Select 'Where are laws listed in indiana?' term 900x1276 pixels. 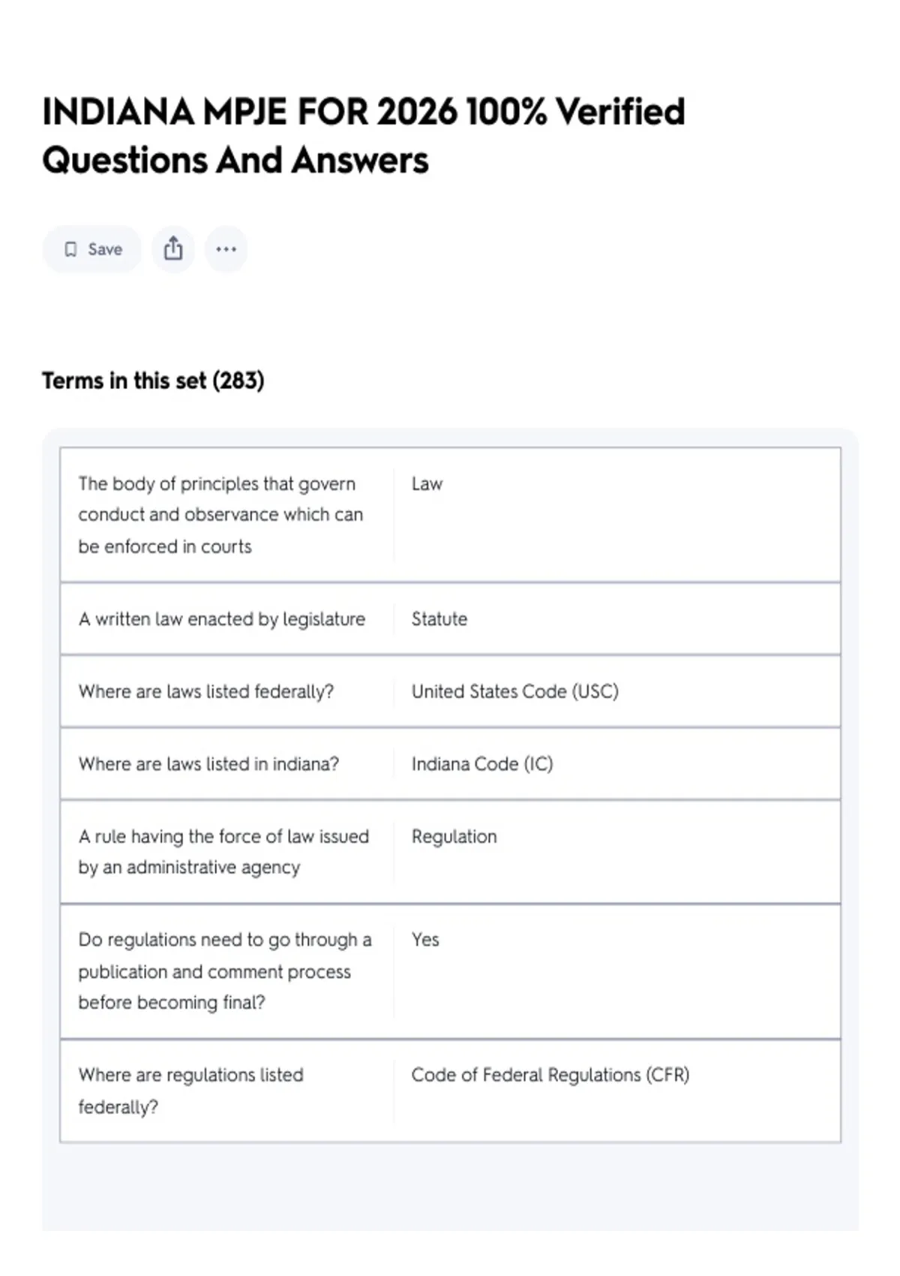pos(208,764)
